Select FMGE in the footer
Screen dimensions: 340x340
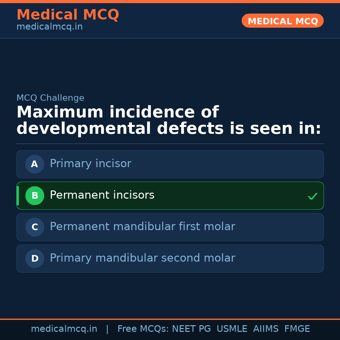[297, 329]
